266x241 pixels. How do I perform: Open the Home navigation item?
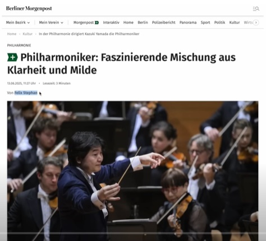[129, 22]
